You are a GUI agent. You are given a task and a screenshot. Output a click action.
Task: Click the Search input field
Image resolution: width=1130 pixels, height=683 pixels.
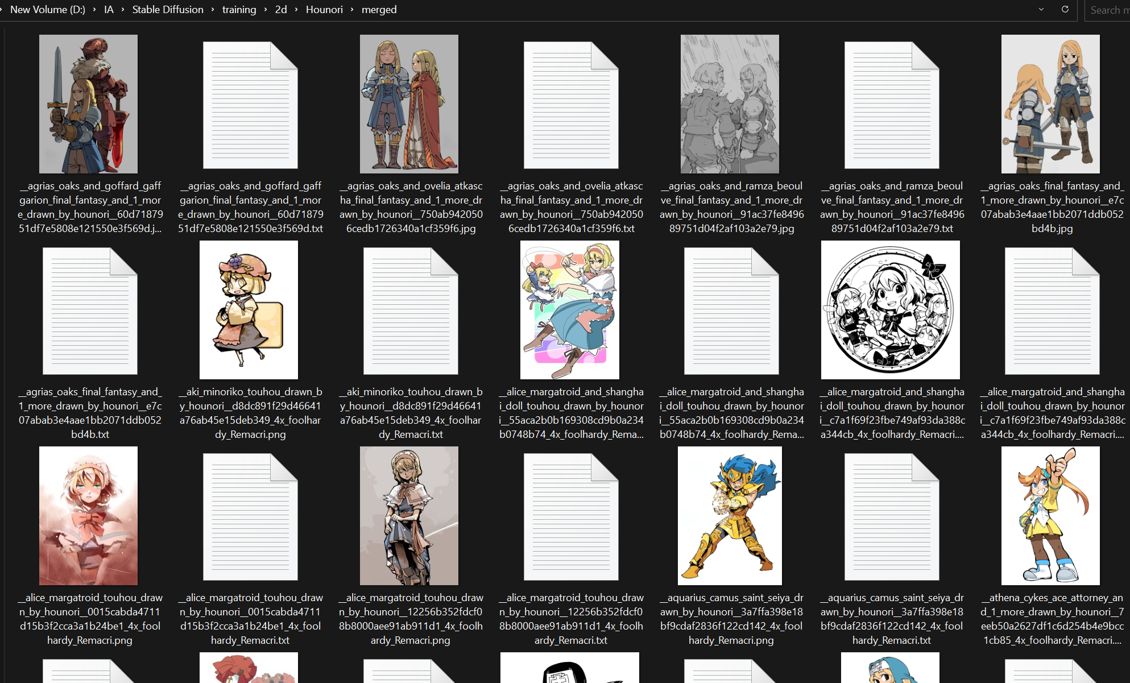tap(1107, 10)
